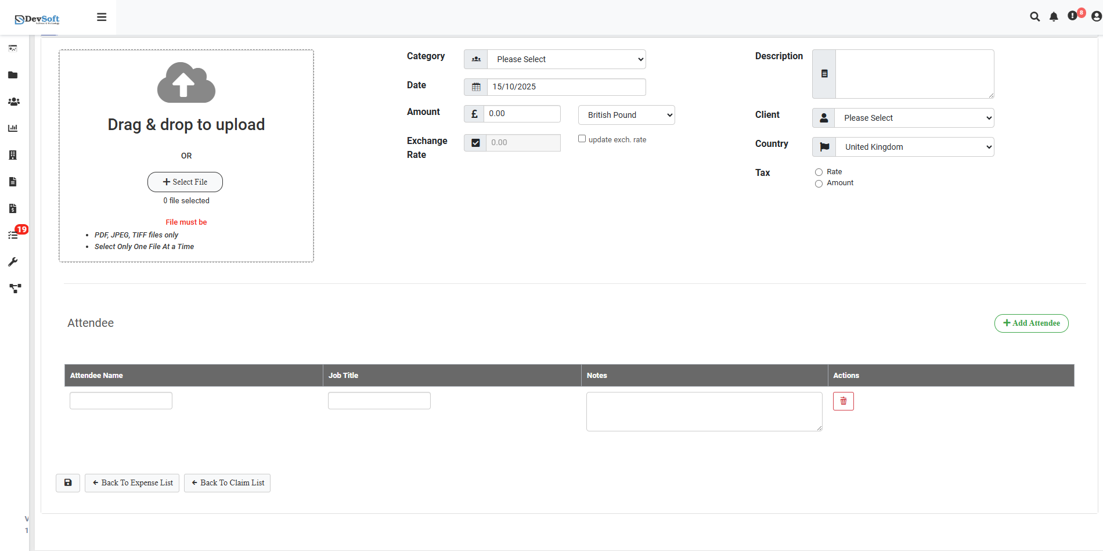1103x551 pixels.
Task: Open the United Kingdom country dropdown
Action: click(914, 147)
